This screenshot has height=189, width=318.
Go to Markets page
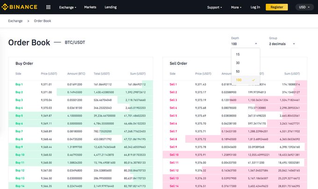coord(90,7)
